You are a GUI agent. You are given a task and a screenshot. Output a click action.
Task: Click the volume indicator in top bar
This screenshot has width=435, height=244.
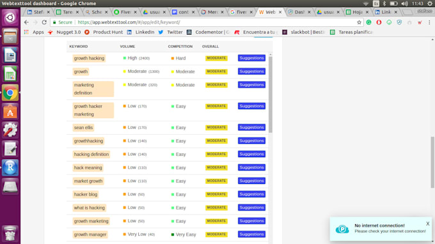click(x=404, y=4)
